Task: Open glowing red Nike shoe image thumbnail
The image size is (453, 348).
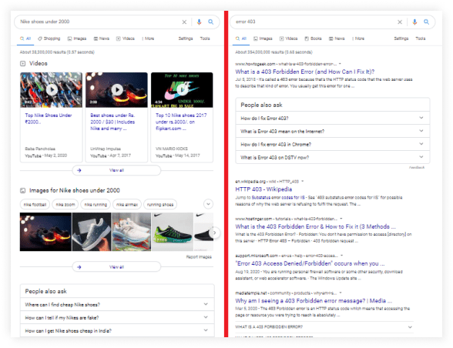Action: coord(45,232)
